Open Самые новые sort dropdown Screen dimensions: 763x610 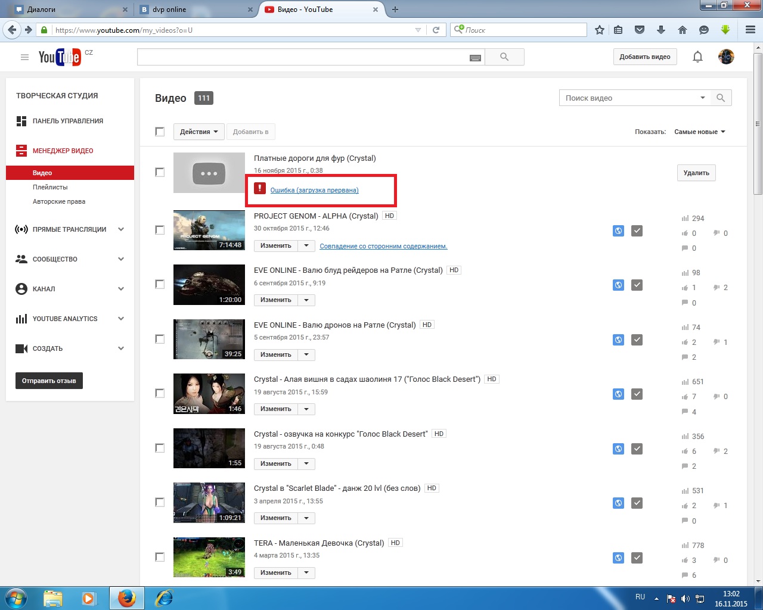point(699,132)
